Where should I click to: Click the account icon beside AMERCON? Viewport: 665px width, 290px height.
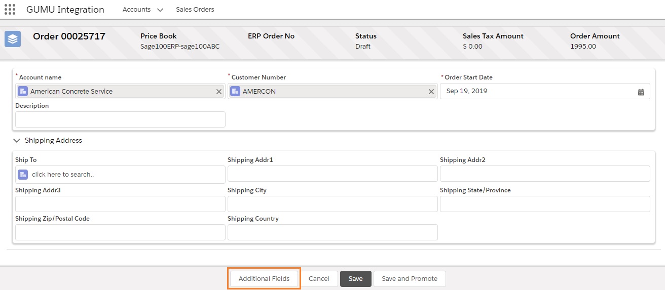point(235,91)
